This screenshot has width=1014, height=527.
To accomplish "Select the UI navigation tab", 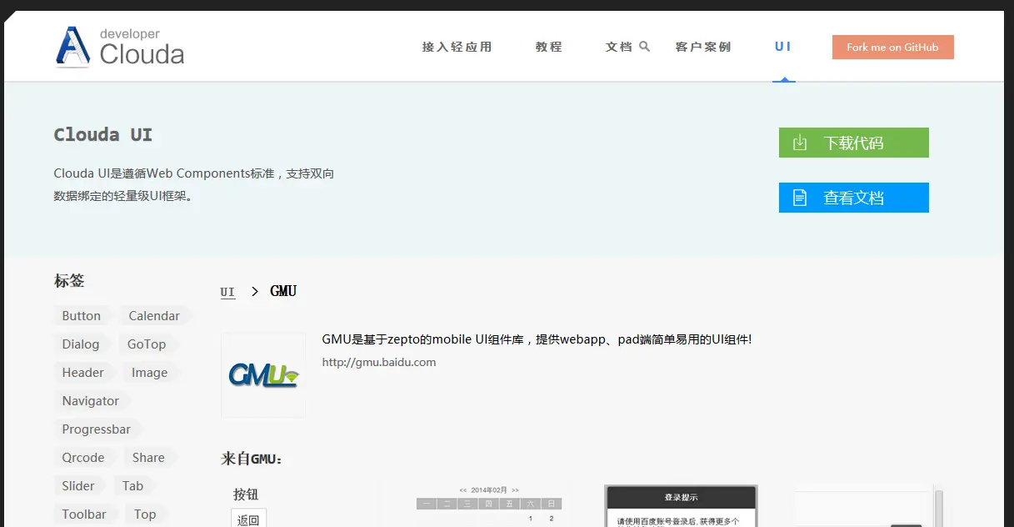I will coord(783,47).
